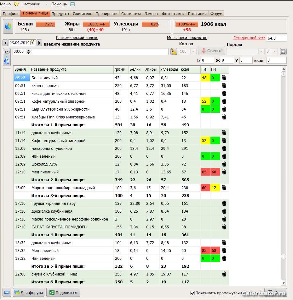The height and width of the screenshot is (300, 293).
Task: Click the table scrollbar up arrow
Action: coord(284,68)
